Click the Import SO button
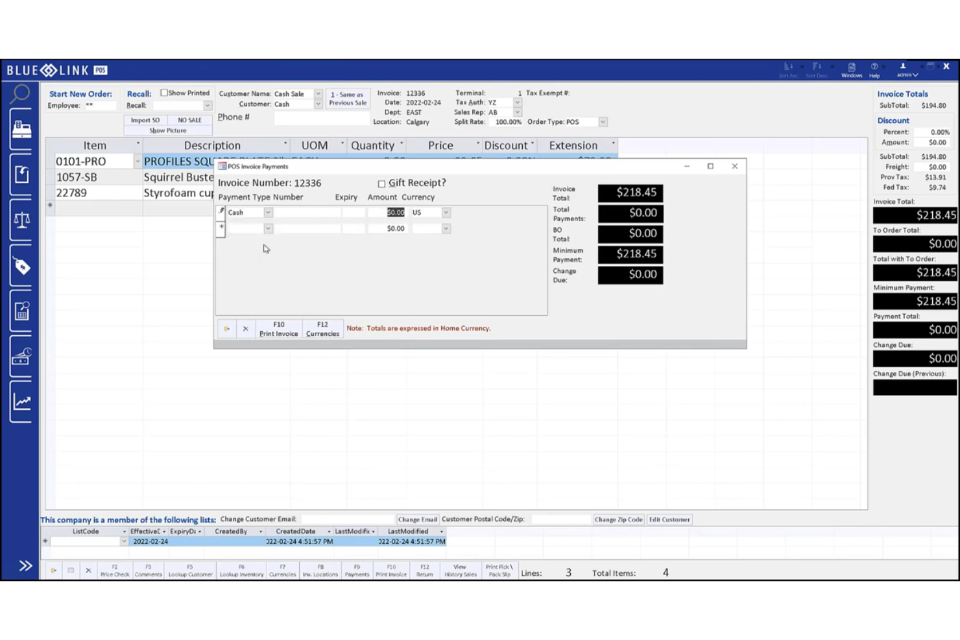Image resolution: width=960 pixels, height=640 pixels. (145, 120)
